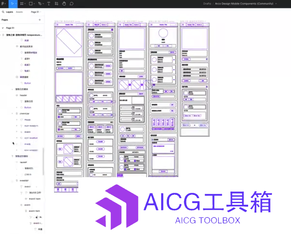Select the Hand tool

click(64, 4)
